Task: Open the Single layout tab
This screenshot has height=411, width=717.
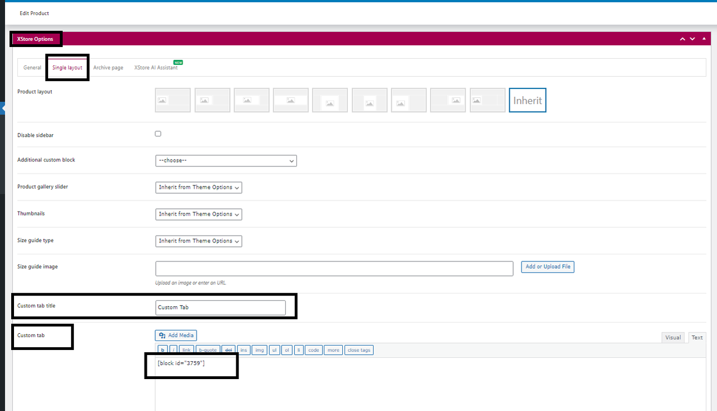Action: click(x=67, y=68)
